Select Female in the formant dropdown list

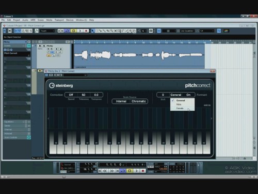coord(183,108)
